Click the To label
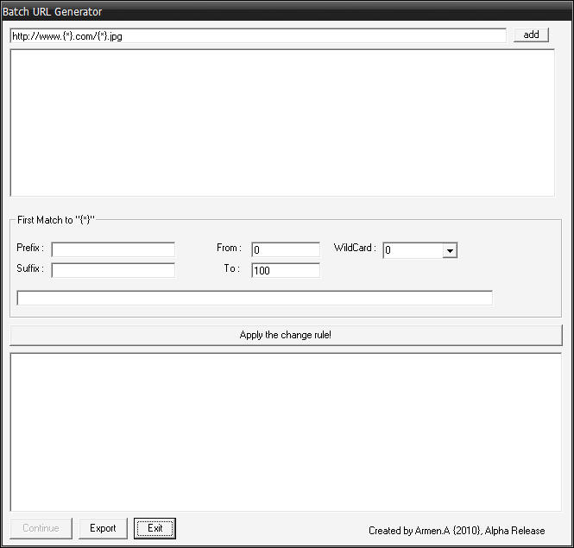 (x=231, y=268)
